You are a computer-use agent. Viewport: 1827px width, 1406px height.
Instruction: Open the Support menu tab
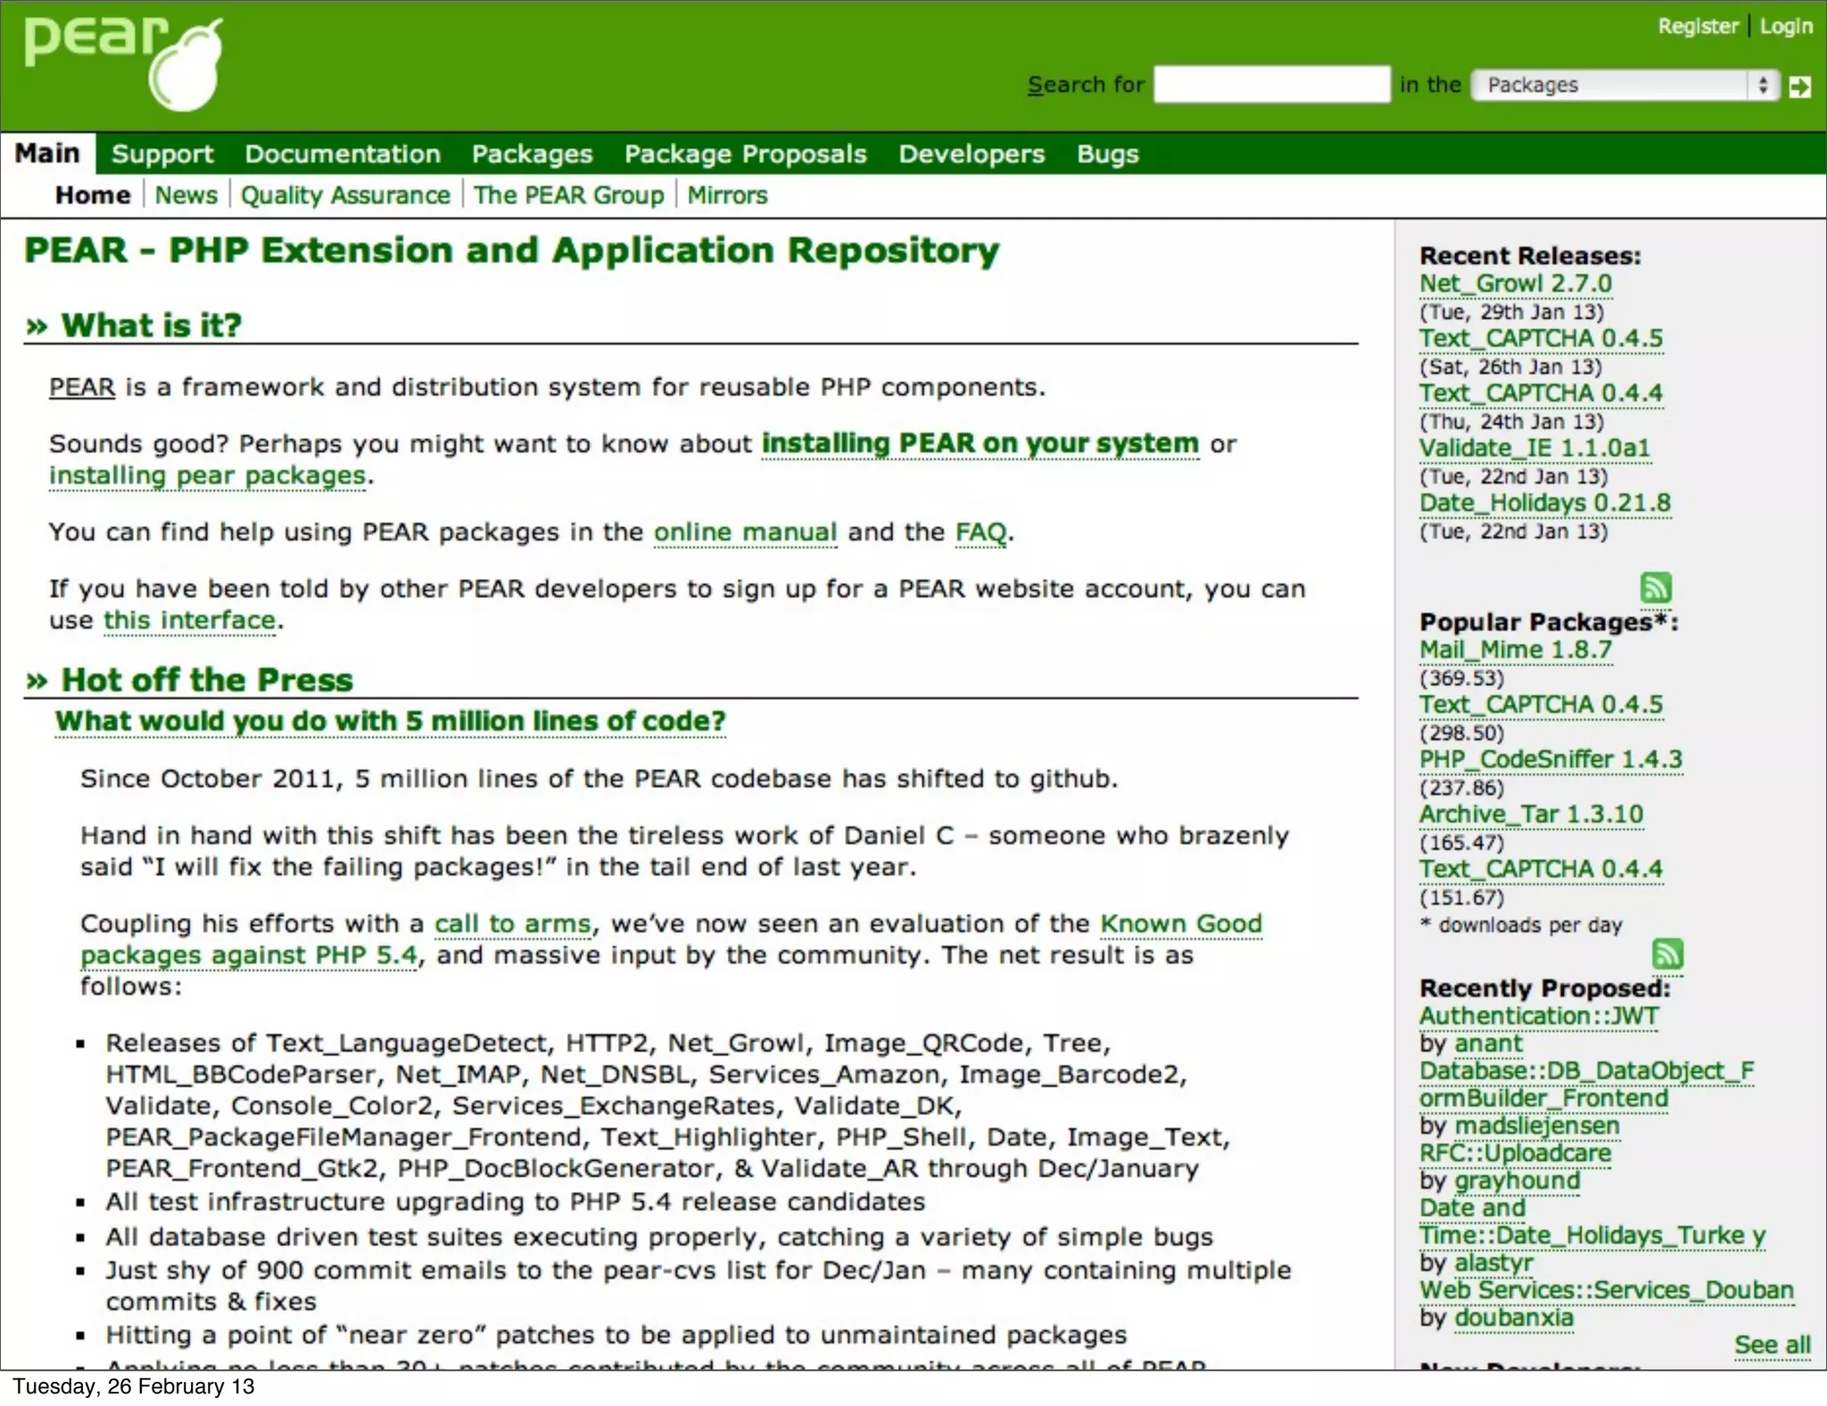pyautogui.click(x=162, y=154)
